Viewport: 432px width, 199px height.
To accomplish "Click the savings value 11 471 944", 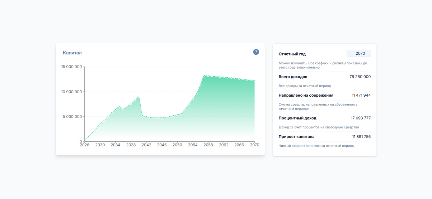I will [x=361, y=95].
